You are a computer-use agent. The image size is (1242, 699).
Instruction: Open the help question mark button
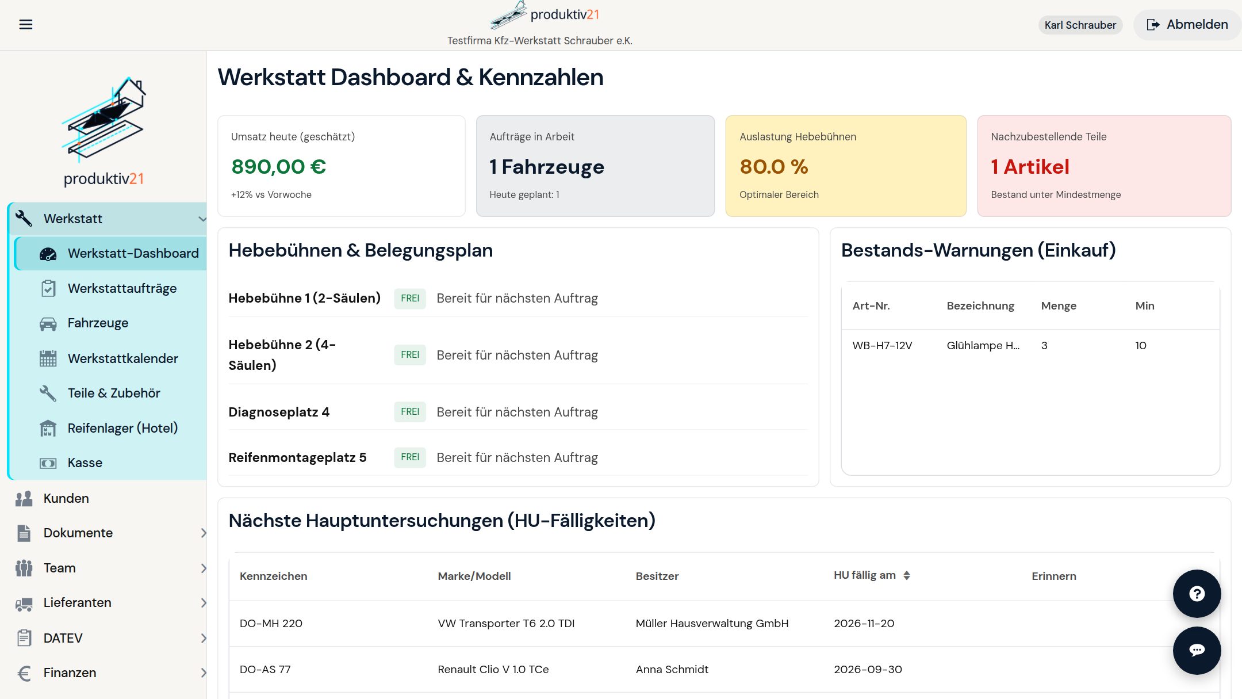pos(1197,594)
